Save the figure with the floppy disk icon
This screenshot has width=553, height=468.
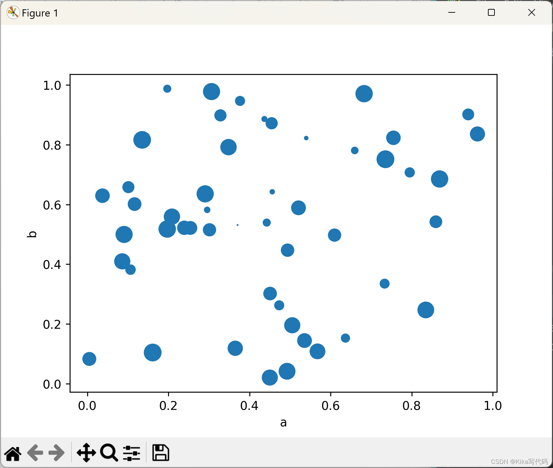tap(161, 453)
